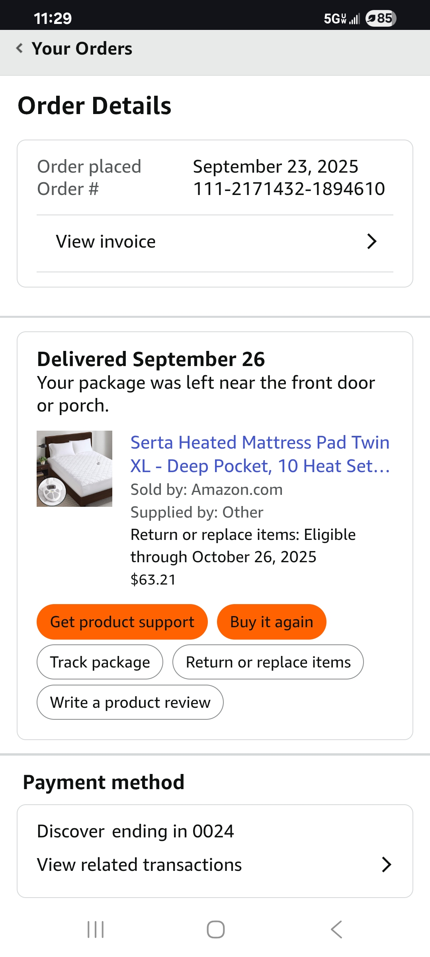Image resolution: width=430 pixels, height=957 pixels.
Task: Tap Get product support button
Action: tap(122, 622)
